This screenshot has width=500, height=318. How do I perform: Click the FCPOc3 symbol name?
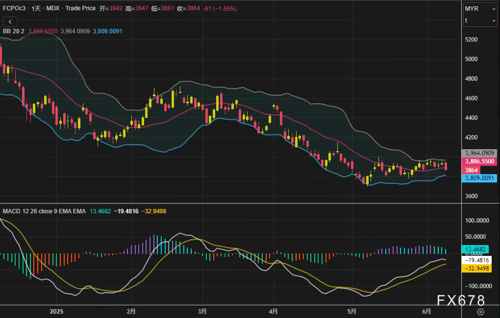coord(14,8)
